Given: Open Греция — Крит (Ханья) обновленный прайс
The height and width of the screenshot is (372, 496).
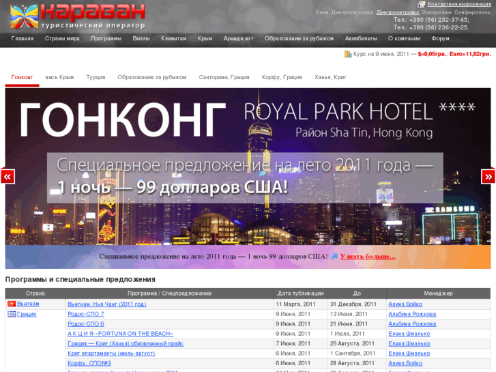Looking at the screenshot, I should [126, 343].
